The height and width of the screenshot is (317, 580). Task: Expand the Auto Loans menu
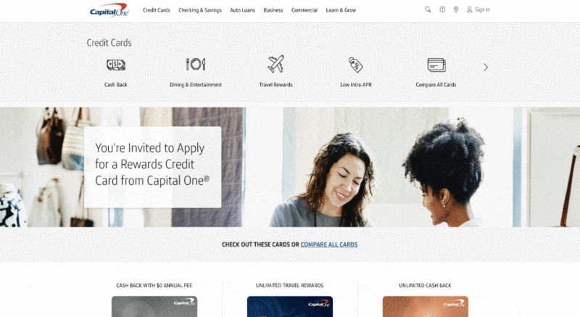[242, 10]
